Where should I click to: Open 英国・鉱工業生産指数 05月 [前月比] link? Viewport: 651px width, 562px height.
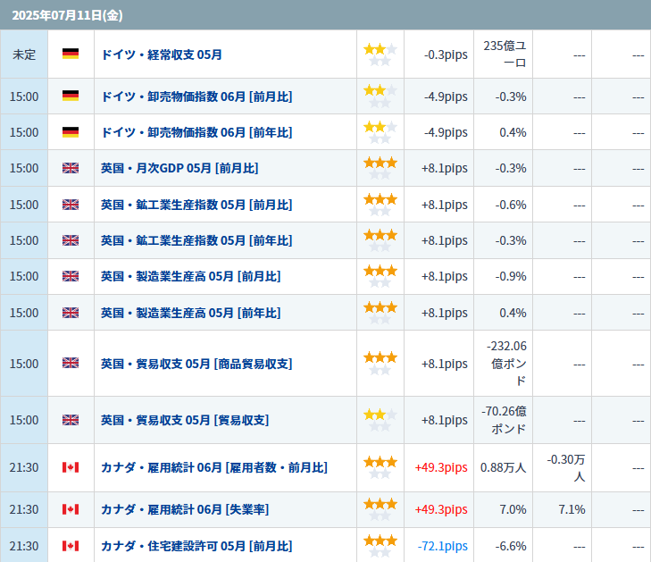pos(196,205)
